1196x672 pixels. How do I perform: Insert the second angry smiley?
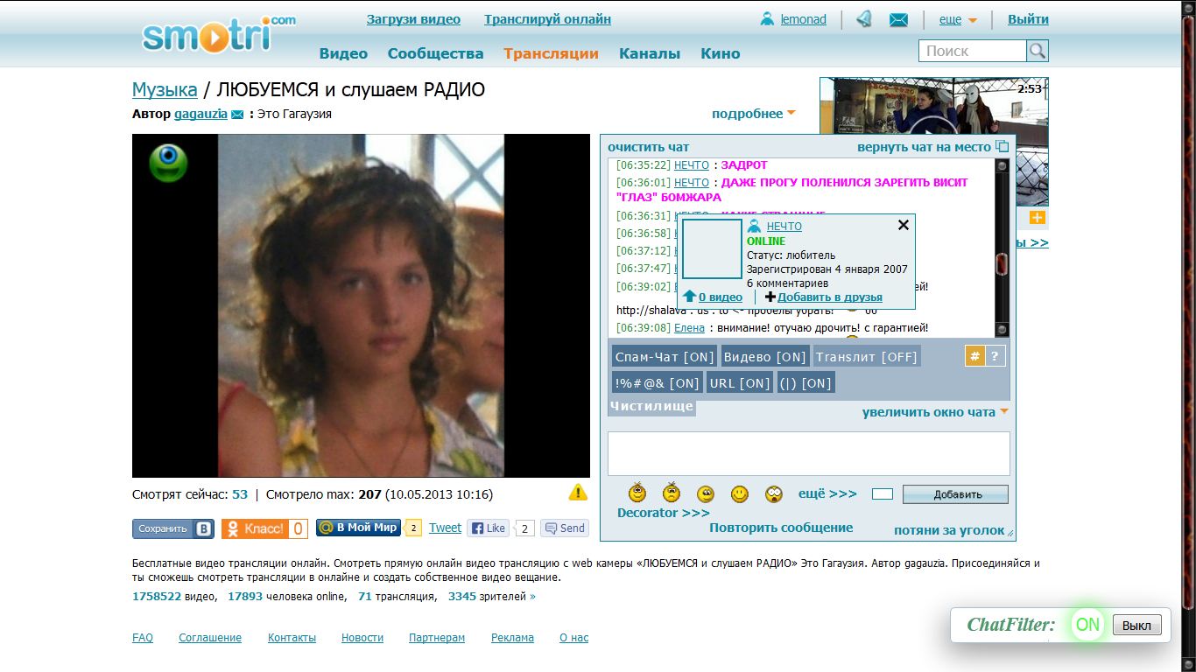pyautogui.click(x=672, y=493)
